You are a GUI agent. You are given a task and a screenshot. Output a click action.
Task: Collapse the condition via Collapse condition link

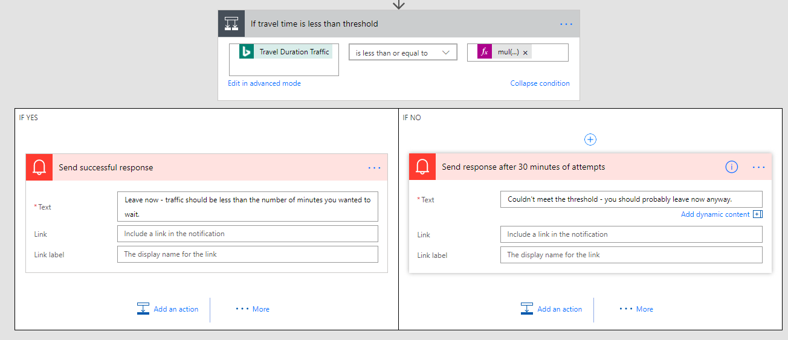(x=540, y=83)
